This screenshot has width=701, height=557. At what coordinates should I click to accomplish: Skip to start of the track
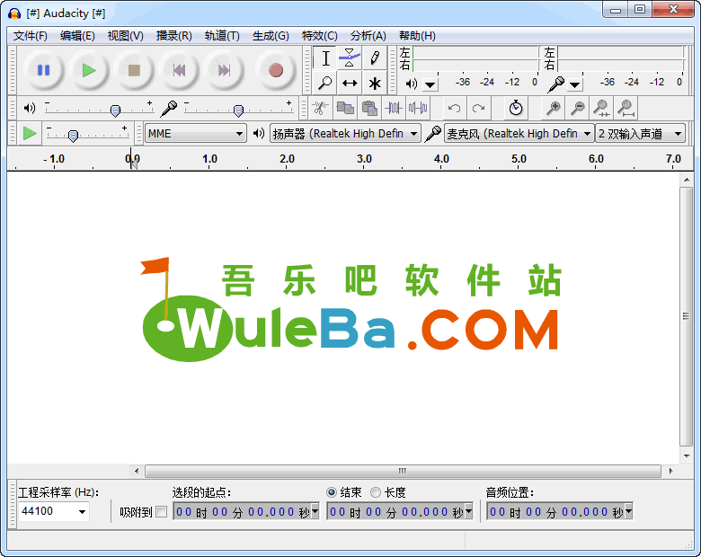click(x=179, y=70)
